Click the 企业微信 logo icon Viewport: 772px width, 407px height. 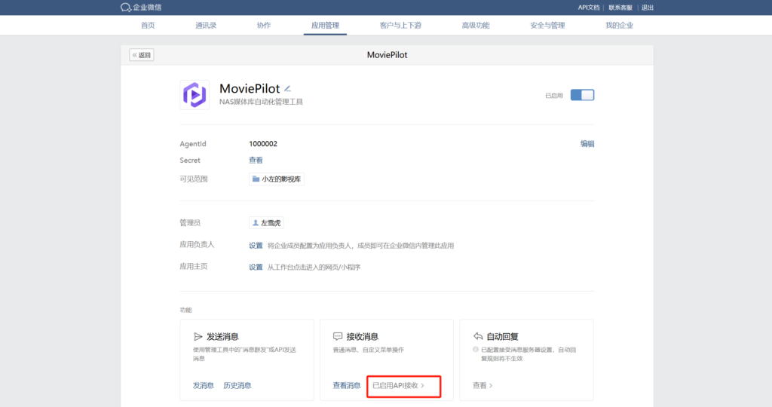click(126, 8)
